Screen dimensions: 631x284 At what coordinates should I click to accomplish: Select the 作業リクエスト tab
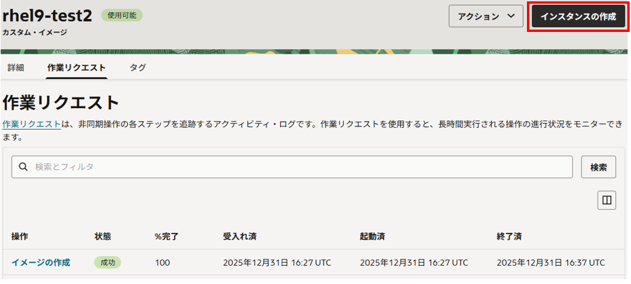tap(76, 67)
